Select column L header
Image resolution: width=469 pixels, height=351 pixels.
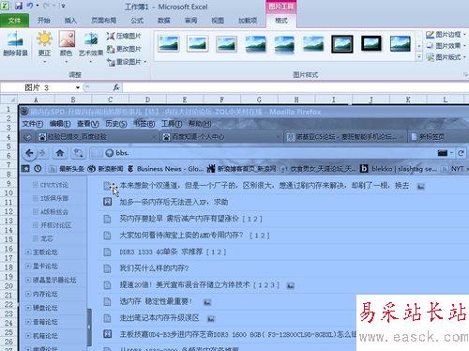pyautogui.click(x=446, y=99)
